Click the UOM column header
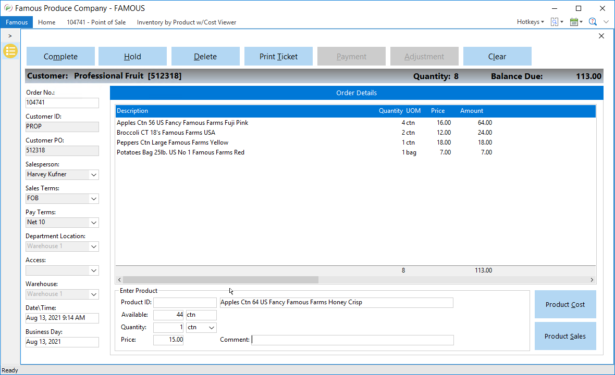 coord(413,111)
